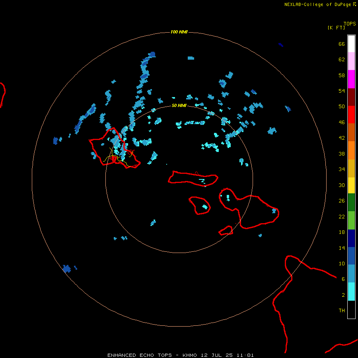Click the white 66 kft color swatch
The height and width of the screenshot is (358, 358).
[351, 44]
